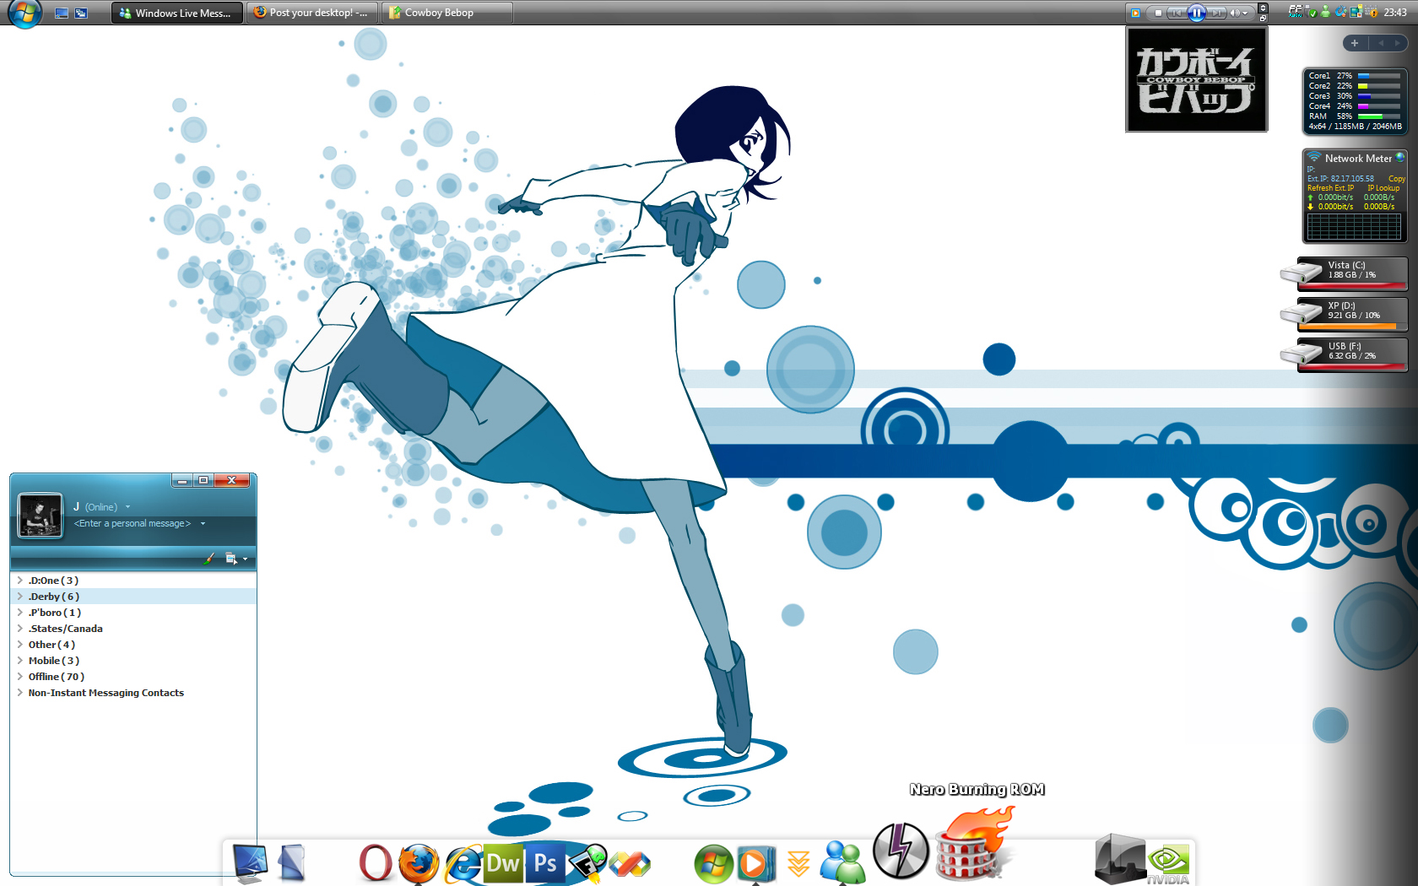Expand the .P'boro contact group
The height and width of the screenshot is (886, 1418).
click(19, 613)
